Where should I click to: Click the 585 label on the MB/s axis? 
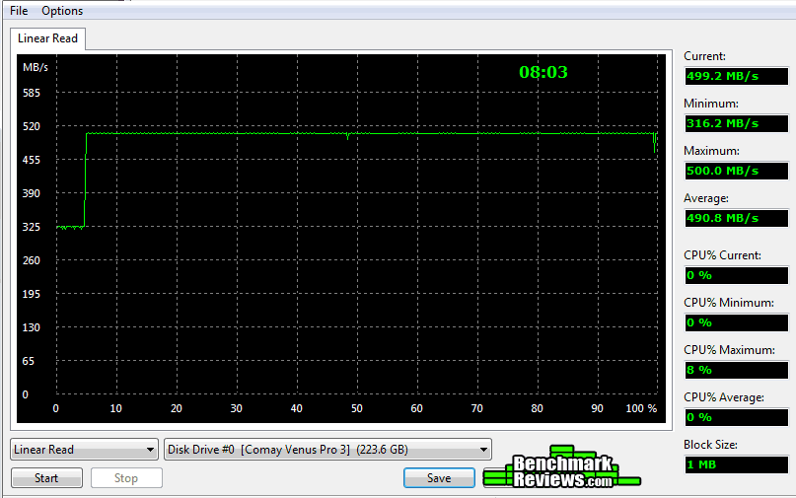[x=31, y=93]
